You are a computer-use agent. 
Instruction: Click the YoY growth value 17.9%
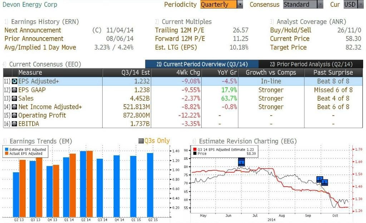click(229, 90)
